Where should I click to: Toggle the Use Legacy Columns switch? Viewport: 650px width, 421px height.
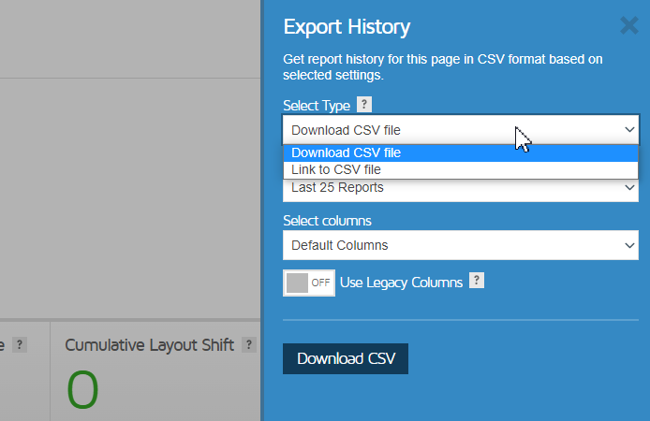click(309, 283)
